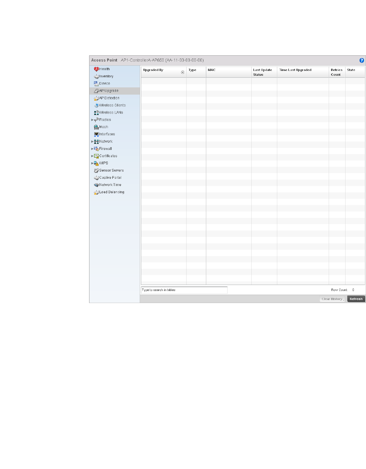The width and height of the screenshot is (366, 469).
Task: Sort by the Type column header
Action: click(196, 72)
